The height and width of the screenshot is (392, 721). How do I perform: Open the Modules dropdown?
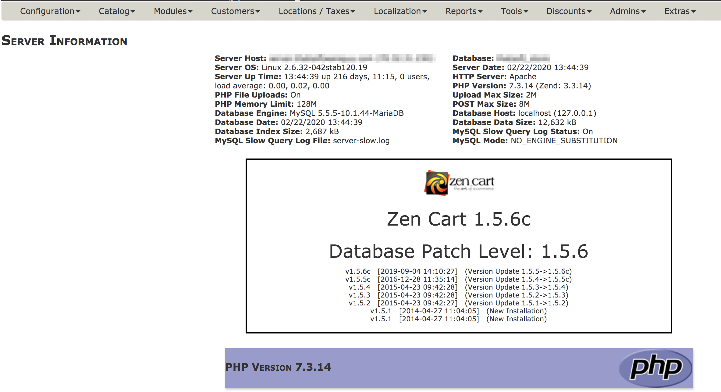click(173, 11)
